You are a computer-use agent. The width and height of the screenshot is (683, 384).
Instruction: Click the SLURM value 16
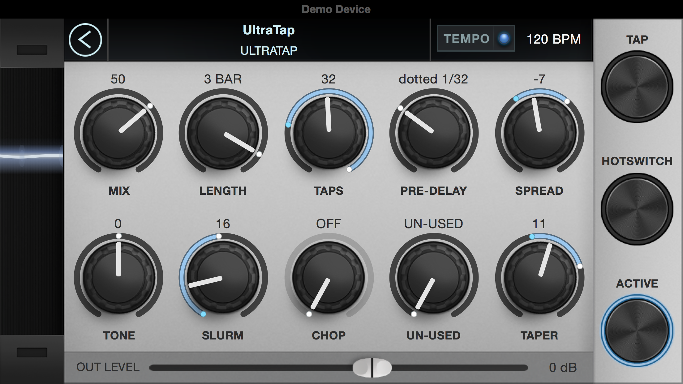[x=223, y=224]
